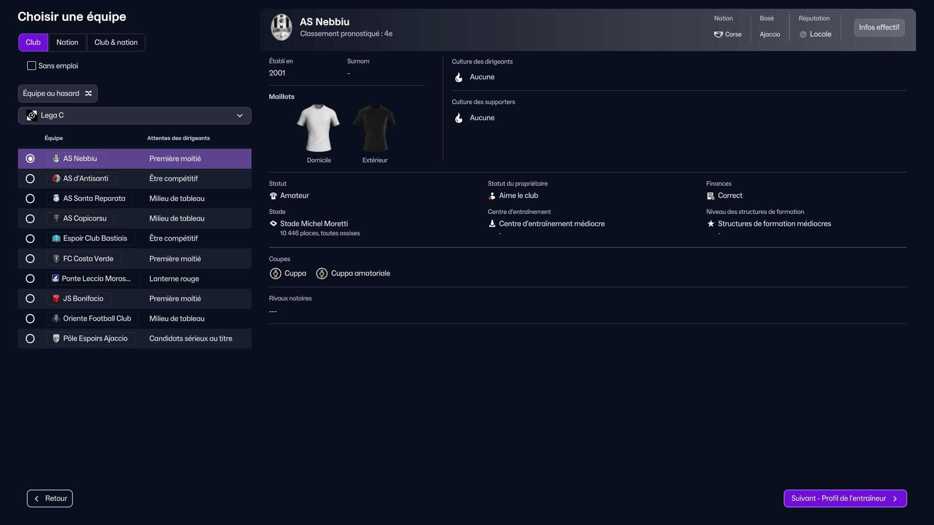Click the Lega C league logo icon
The image size is (934, 525).
32,116
